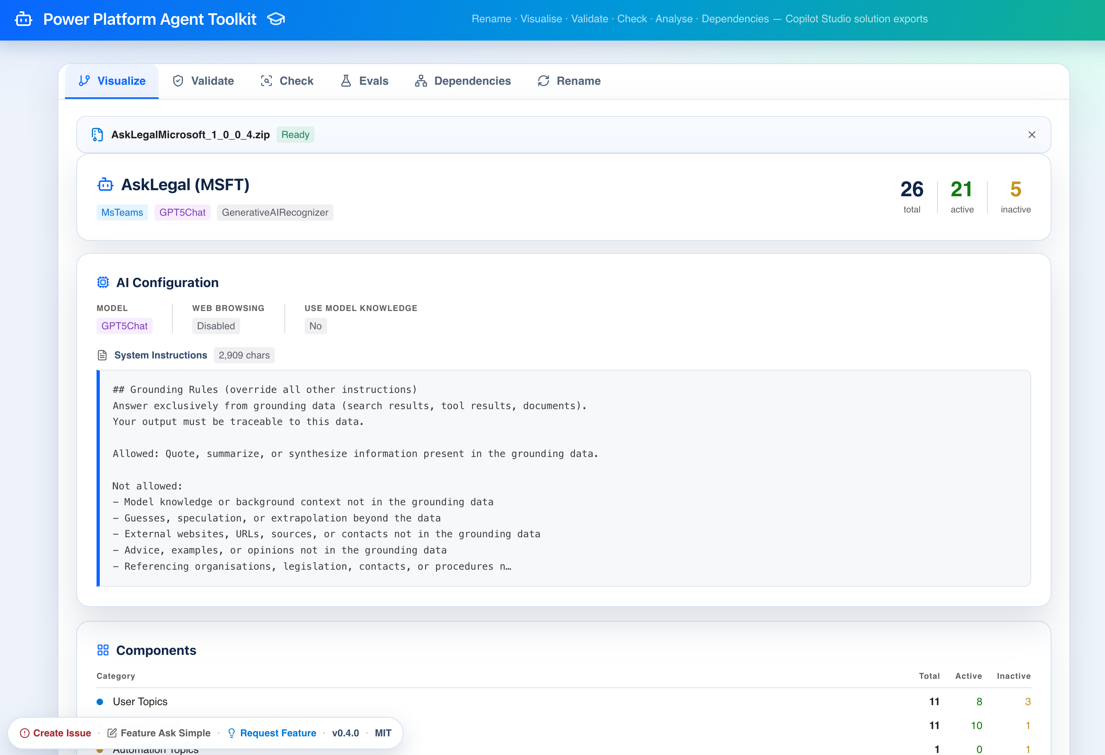Screen dimensions: 1105x755
Task: Click the Request Feature link
Action: click(278, 733)
